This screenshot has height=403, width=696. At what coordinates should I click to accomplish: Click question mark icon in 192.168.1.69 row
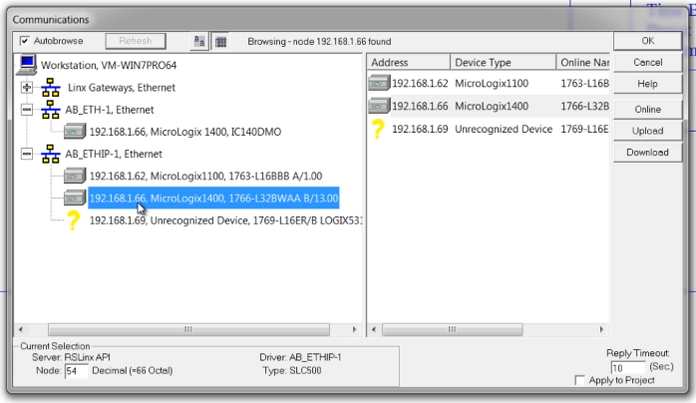(x=377, y=129)
